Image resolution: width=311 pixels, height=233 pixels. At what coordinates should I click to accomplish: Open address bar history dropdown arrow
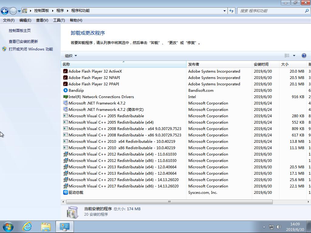224,11
